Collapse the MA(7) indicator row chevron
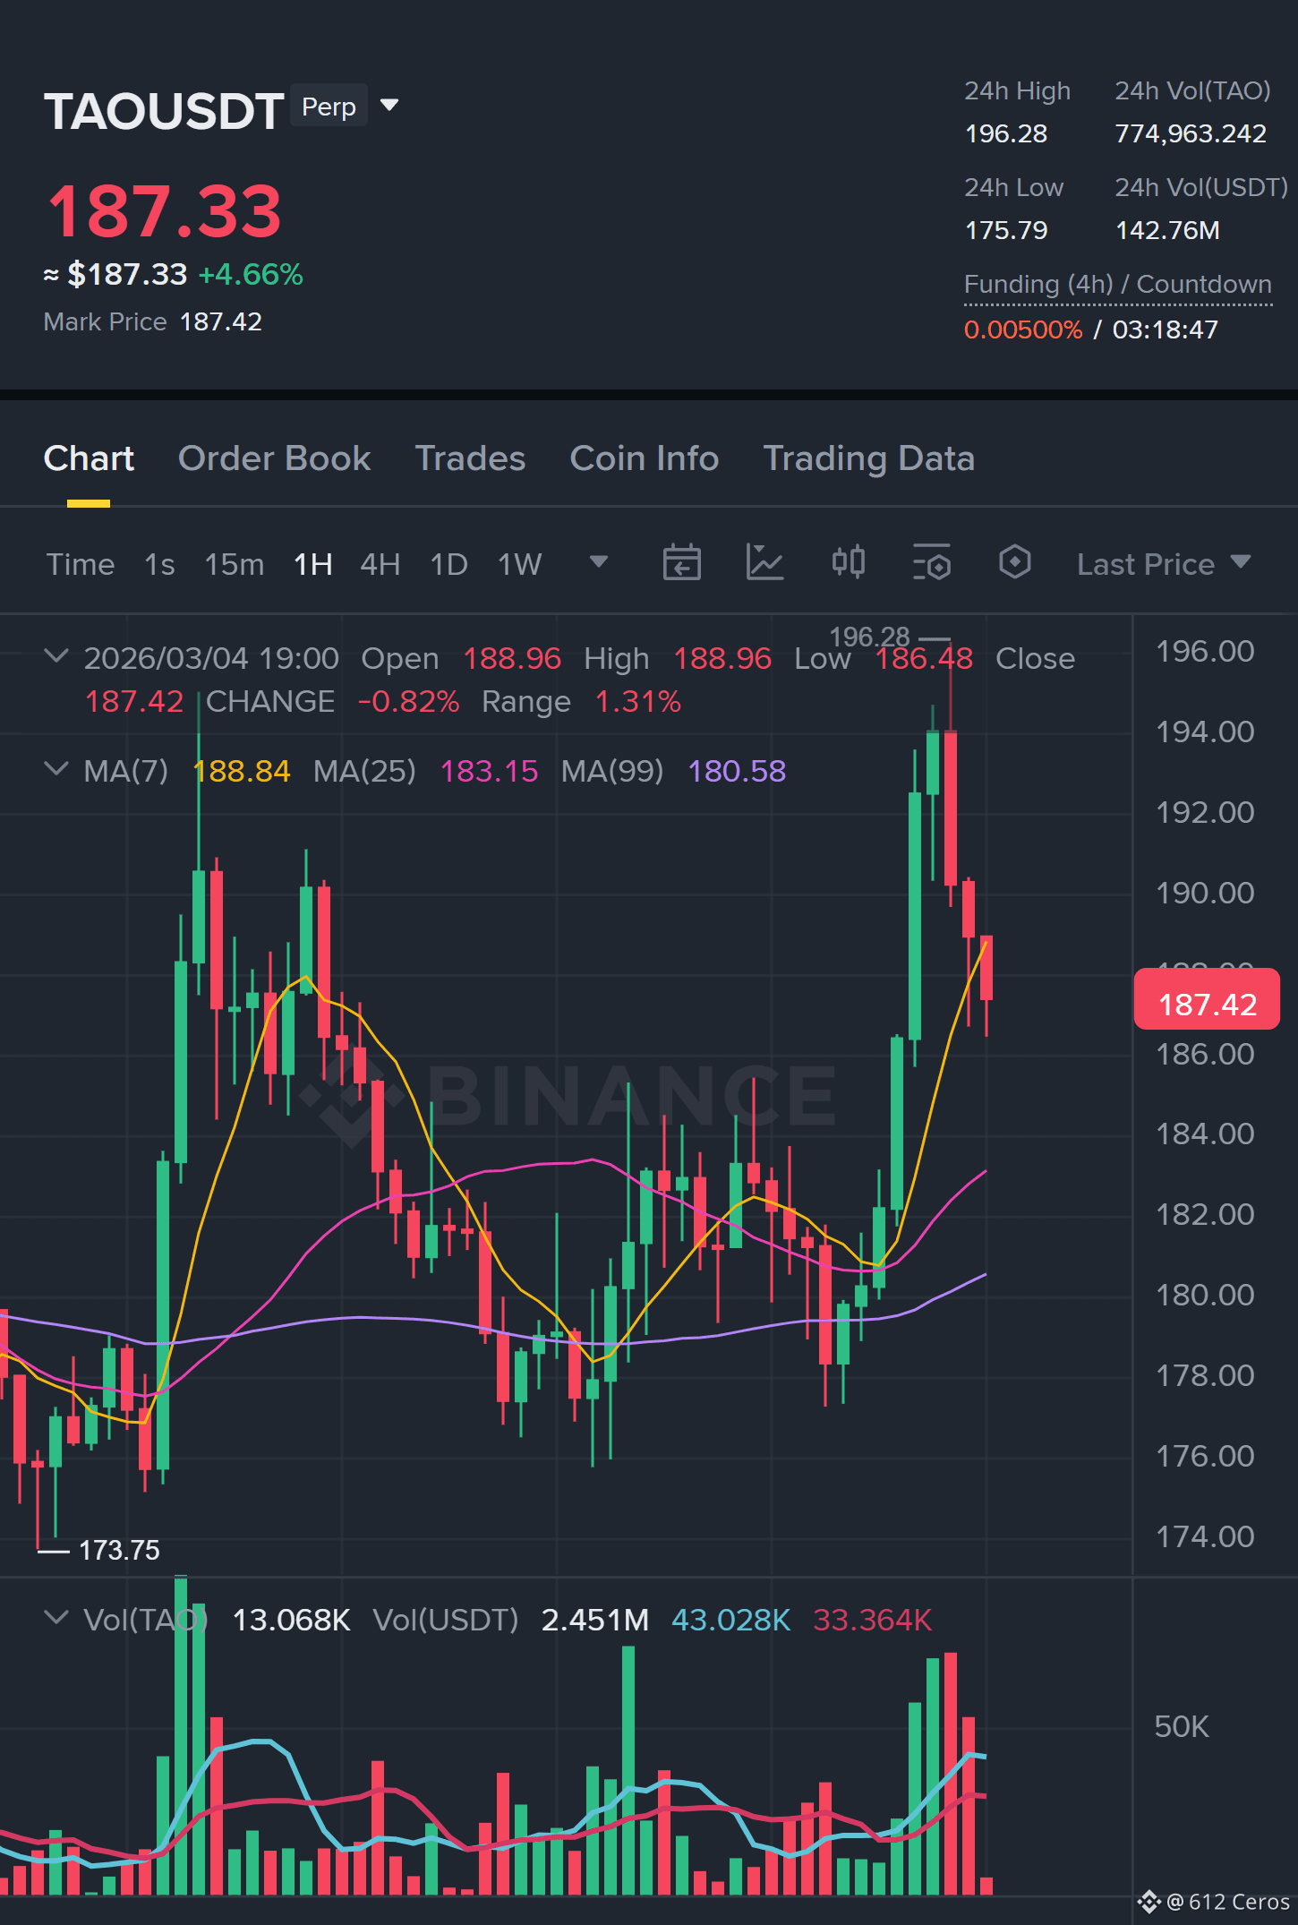Screen dimensions: 1298x1925 pos(56,769)
